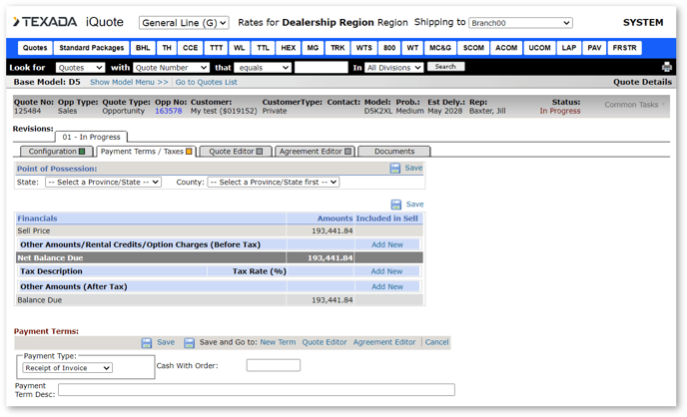Viewport: 687px width, 417px height.
Task: Select Standard Packages in top menu
Action: pos(91,48)
